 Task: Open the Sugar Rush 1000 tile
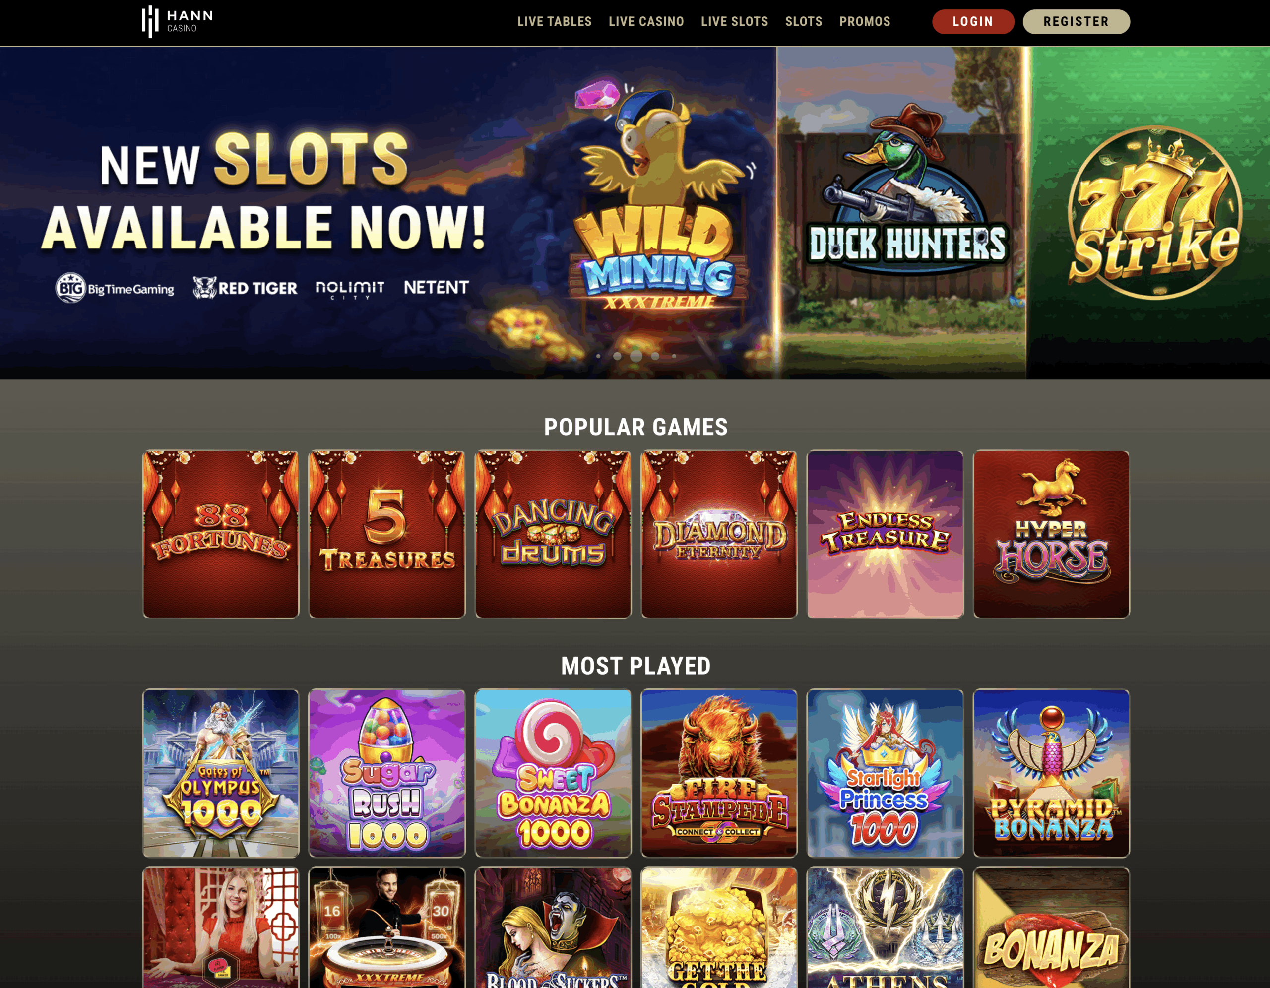[x=386, y=773]
